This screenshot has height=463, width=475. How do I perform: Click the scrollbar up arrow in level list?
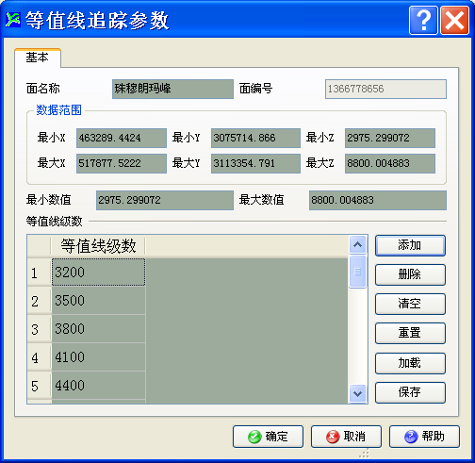(x=358, y=244)
